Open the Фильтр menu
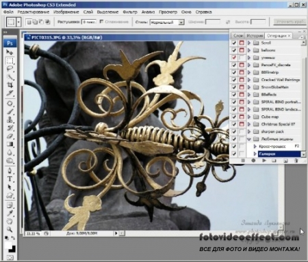Screen dimensions: 308x262 pos(130,12)
